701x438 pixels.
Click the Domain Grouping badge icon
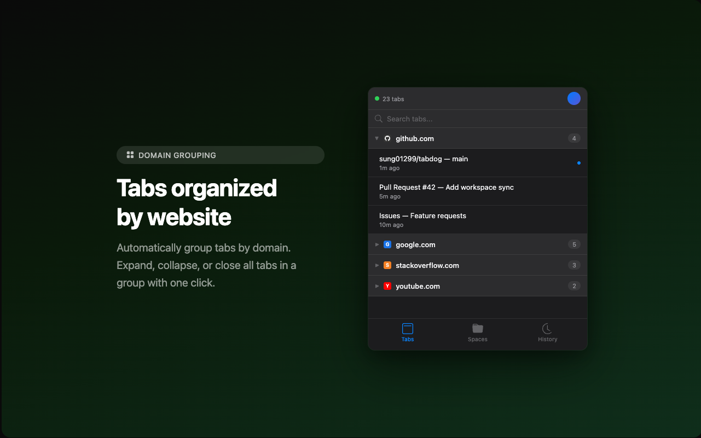coord(130,155)
